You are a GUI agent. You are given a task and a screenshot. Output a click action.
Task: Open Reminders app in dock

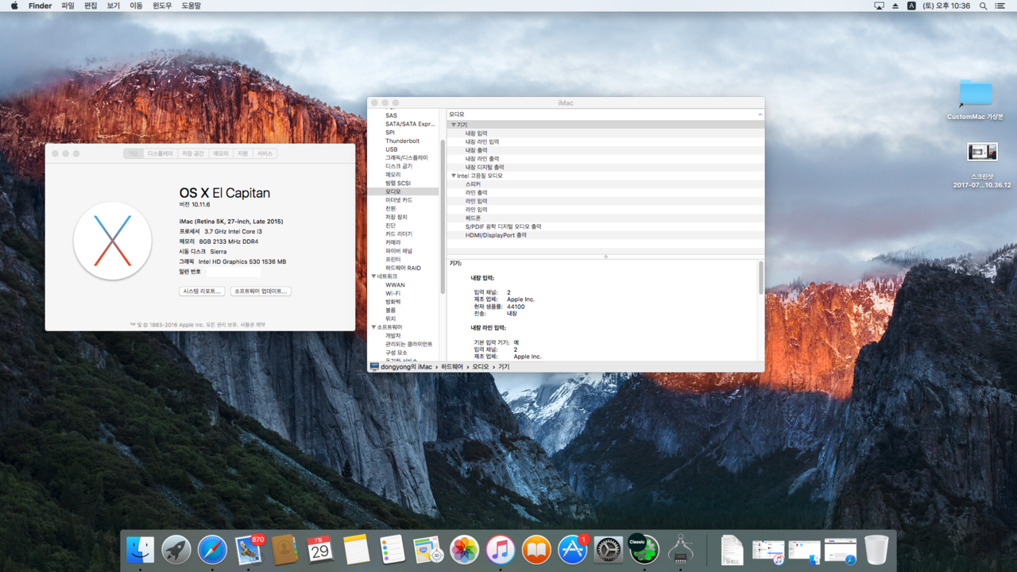392,549
